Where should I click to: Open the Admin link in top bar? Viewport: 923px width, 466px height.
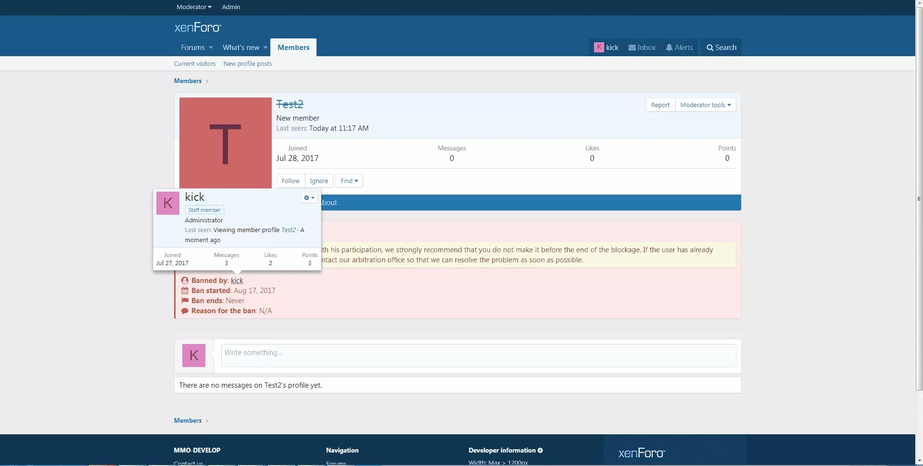[231, 7]
